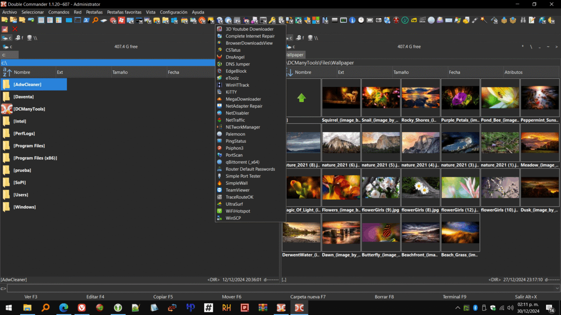The width and height of the screenshot is (561, 315).
Task: Click the command line input field
Action: point(280,289)
